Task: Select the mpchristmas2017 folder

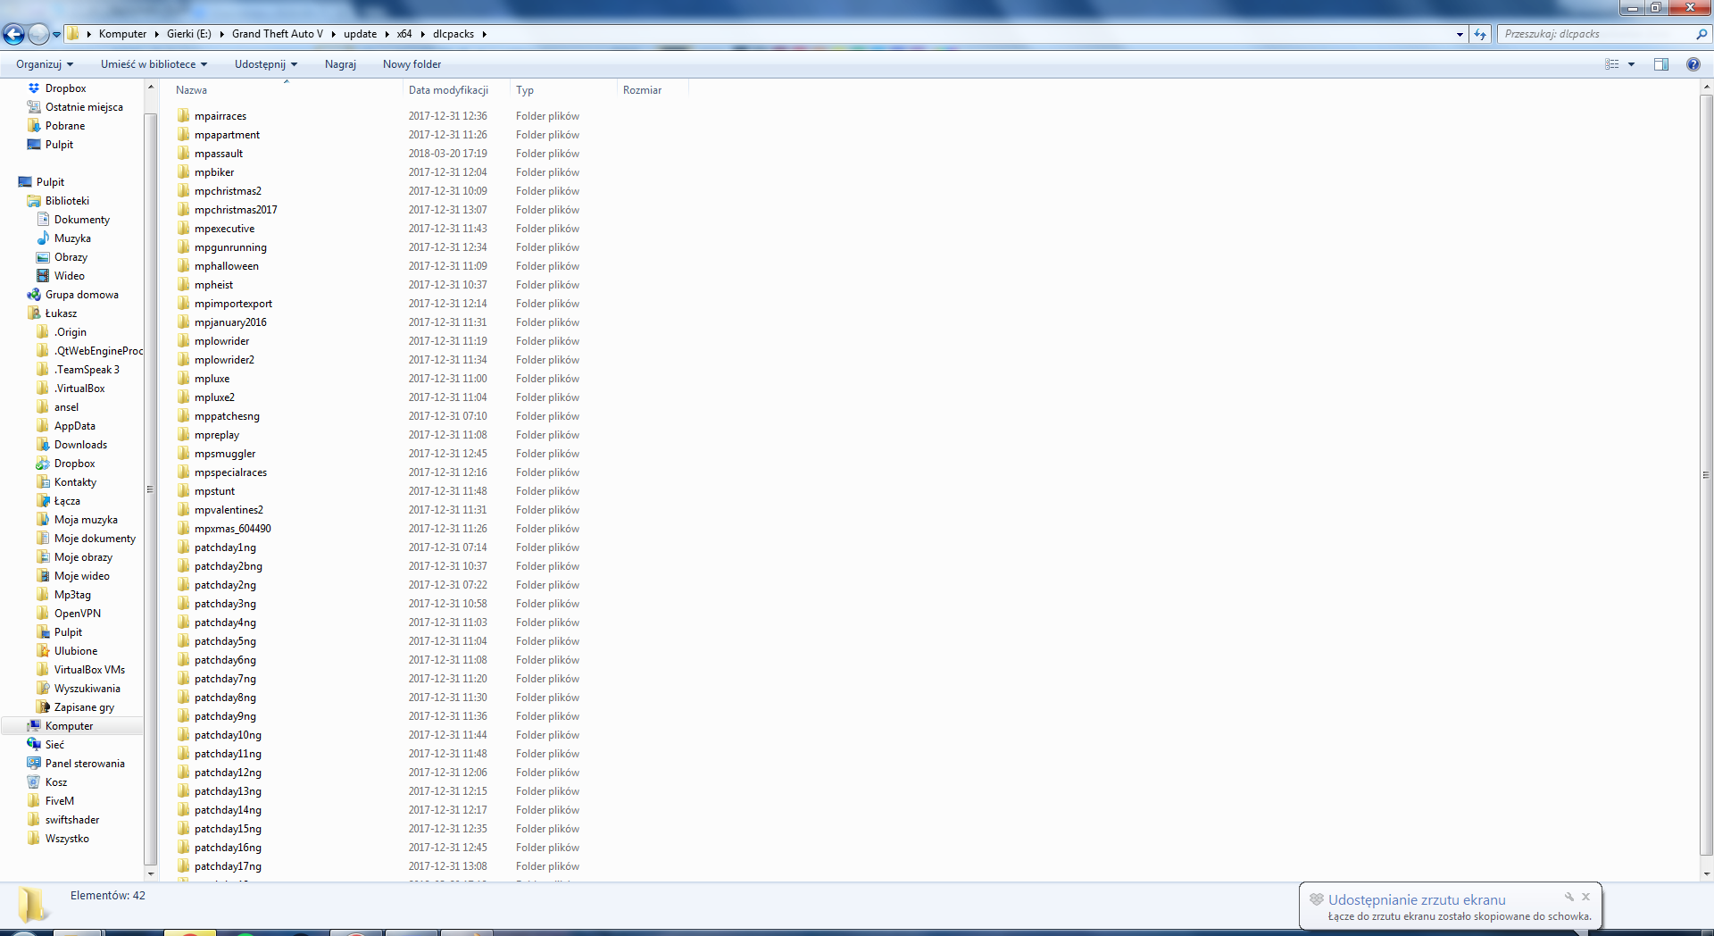Action: point(236,210)
